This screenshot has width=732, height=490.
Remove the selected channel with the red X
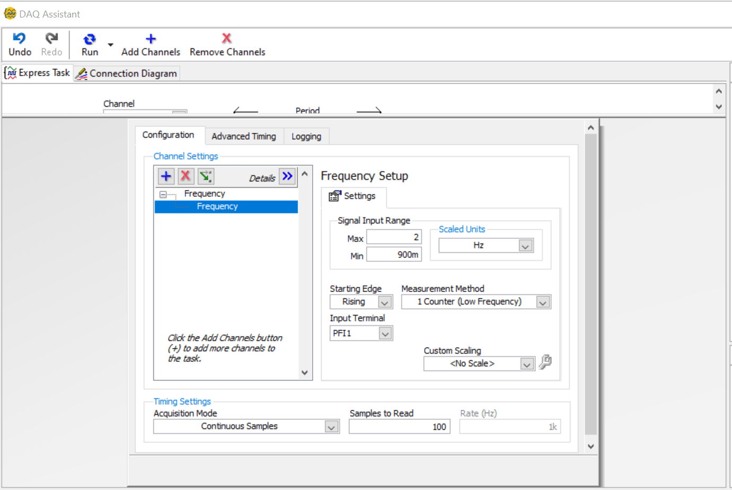186,176
